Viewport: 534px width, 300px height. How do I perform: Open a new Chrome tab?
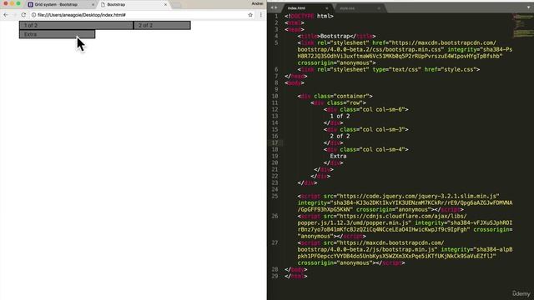[176, 5]
